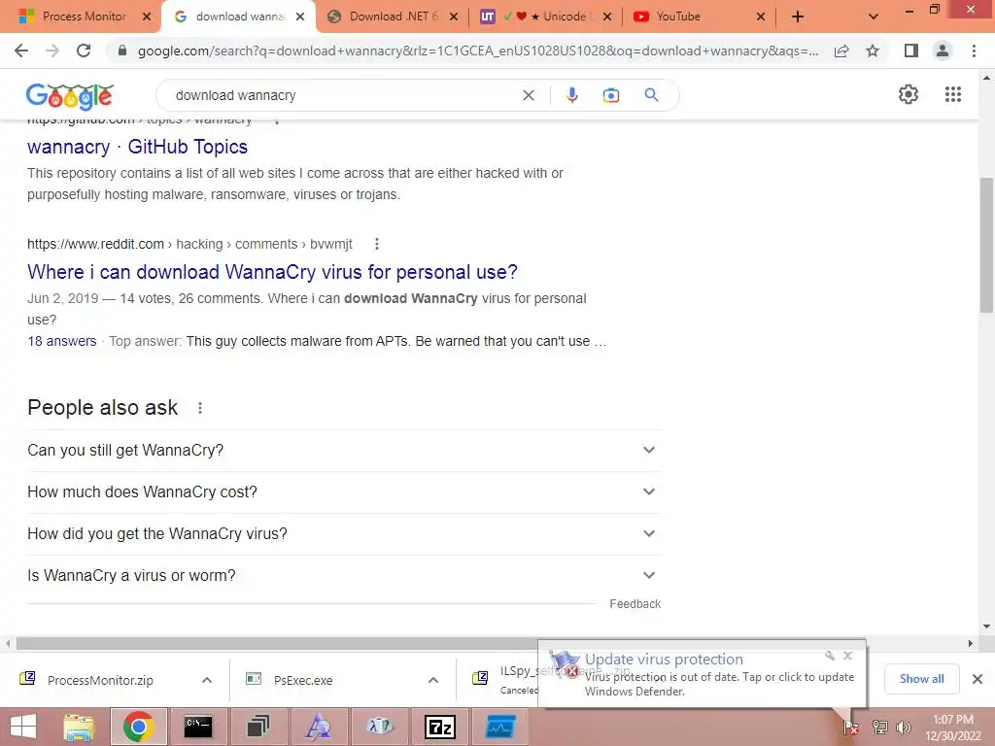Search by image with the camera icon
This screenshot has width=995, height=746.
[610, 95]
